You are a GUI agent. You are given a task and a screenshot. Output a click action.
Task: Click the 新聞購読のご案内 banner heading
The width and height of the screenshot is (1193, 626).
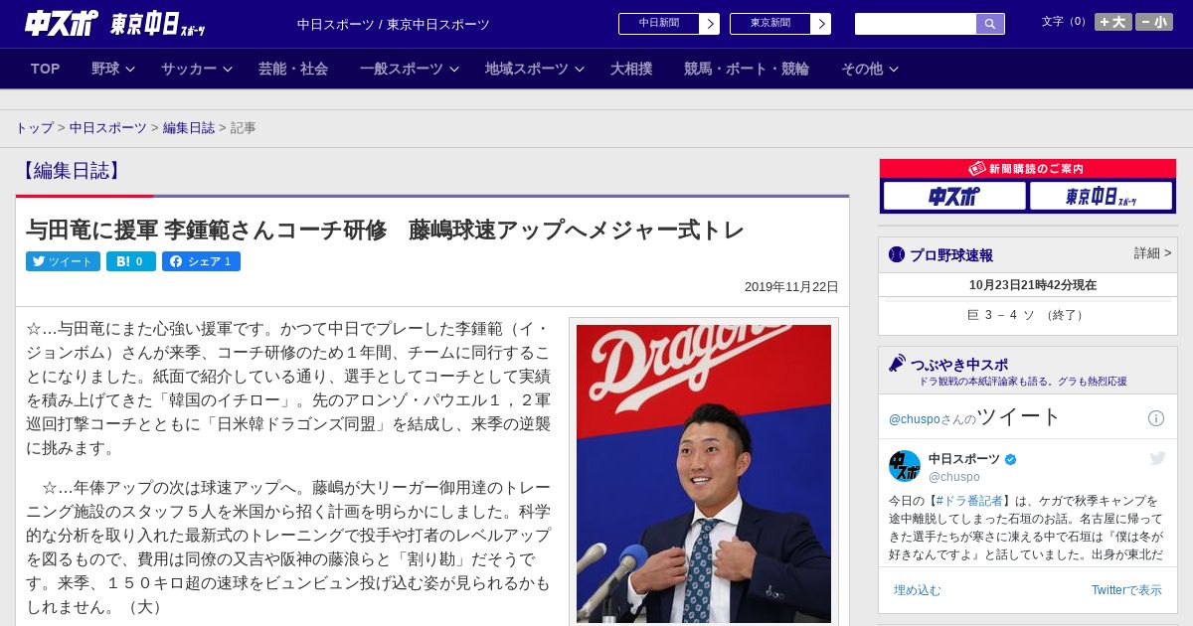[x=1028, y=169]
